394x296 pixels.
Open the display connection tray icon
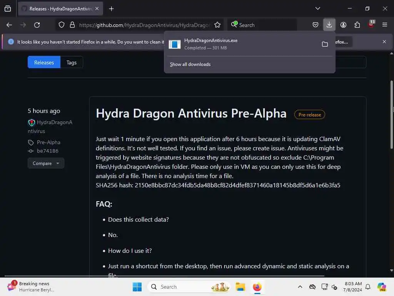pos(324,287)
